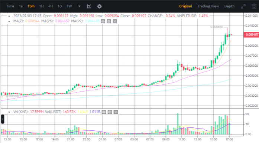Expand chart to fullscreen
This screenshot has height=143, width=259.
pyautogui.click(x=243, y=6)
